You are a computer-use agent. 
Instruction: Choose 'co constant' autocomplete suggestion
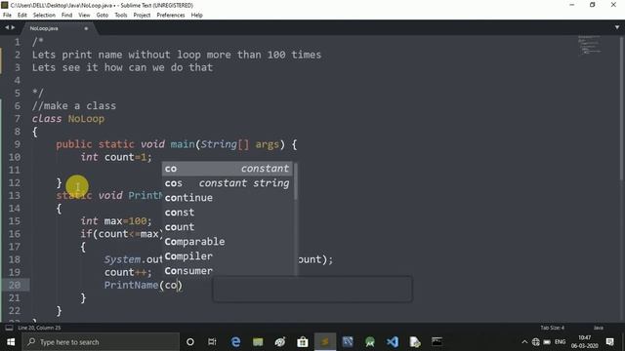pos(228,169)
